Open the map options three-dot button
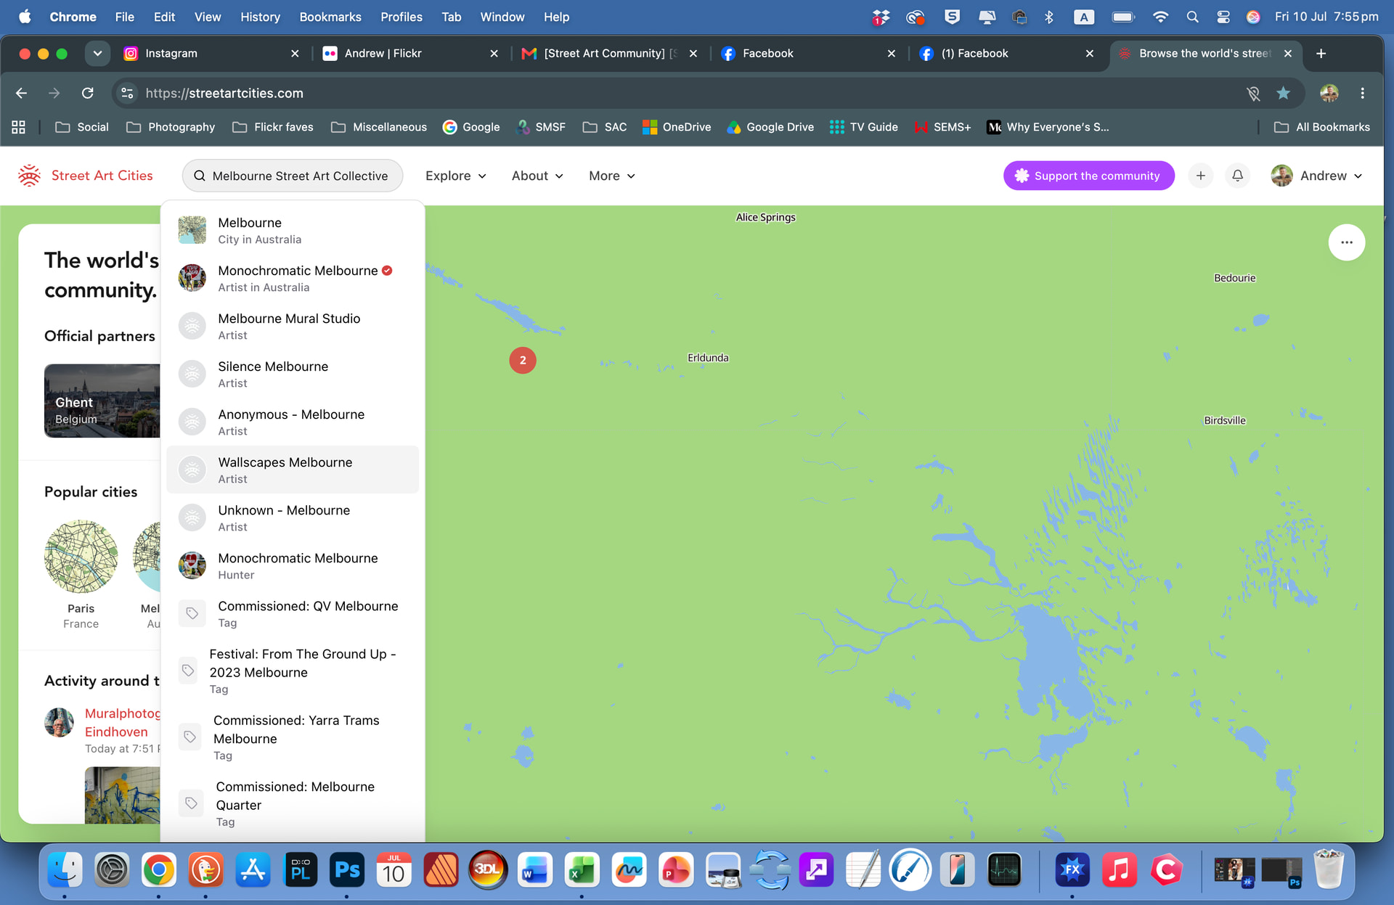The height and width of the screenshot is (905, 1394). tap(1347, 242)
